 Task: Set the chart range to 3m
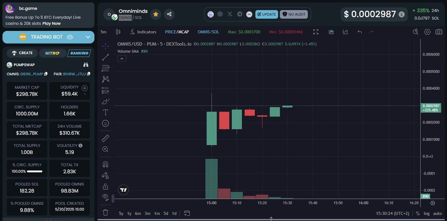(x=148, y=214)
